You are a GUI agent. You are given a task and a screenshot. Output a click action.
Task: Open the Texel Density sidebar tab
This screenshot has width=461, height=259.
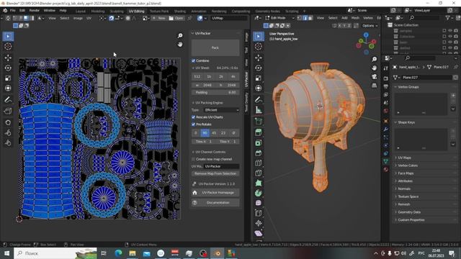(x=246, y=102)
